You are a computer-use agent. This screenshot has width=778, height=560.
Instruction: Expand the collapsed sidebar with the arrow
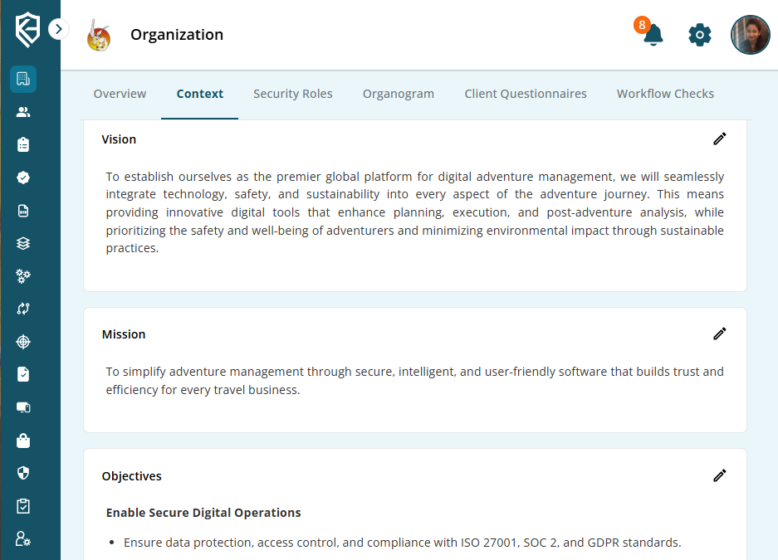[58, 28]
